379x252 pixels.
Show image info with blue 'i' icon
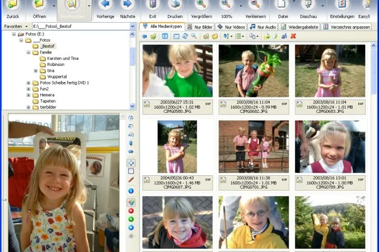pyautogui.click(x=131, y=191)
